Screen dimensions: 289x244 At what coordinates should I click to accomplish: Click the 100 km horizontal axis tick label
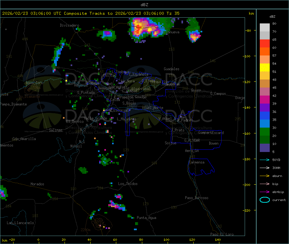[166, 240]
